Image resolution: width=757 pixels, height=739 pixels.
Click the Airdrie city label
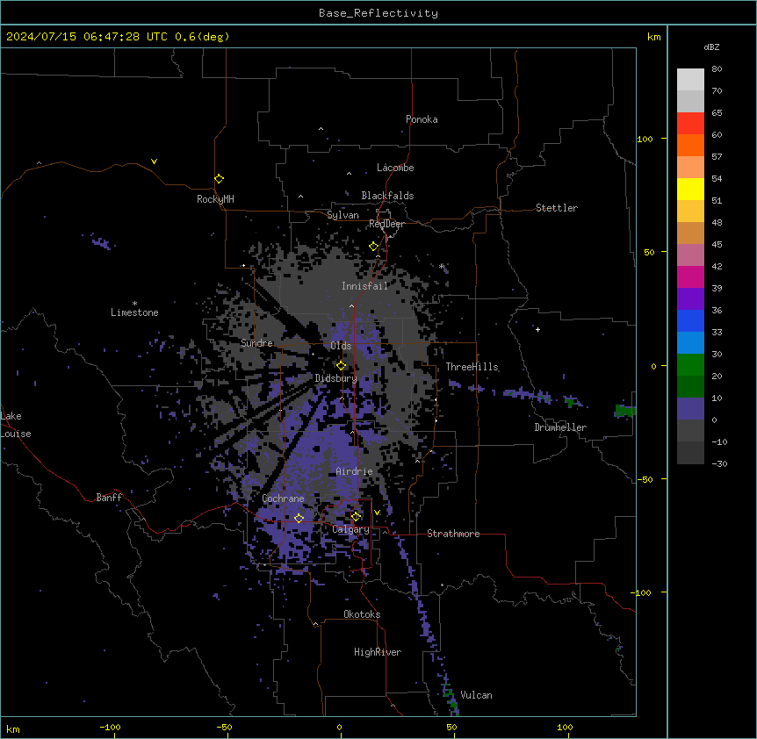click(x=354, y=471)
